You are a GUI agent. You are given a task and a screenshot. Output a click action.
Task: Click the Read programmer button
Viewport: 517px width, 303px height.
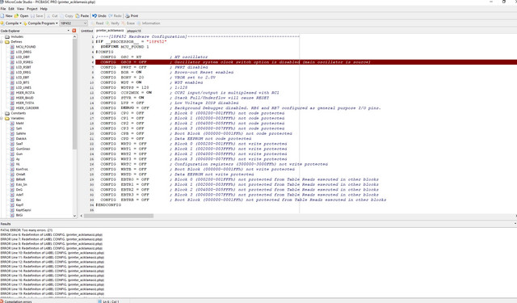[97, 23]
